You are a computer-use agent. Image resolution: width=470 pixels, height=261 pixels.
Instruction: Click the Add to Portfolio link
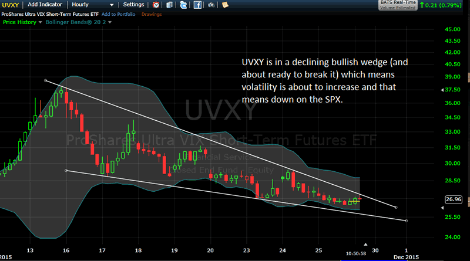click(x=119, y=14)
